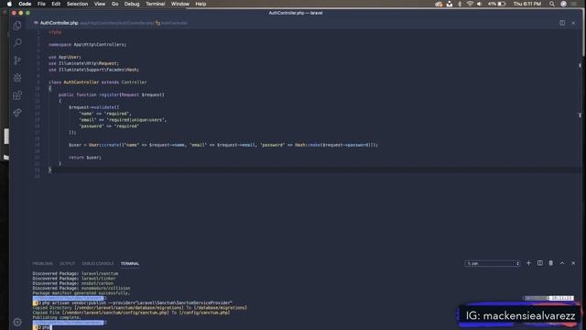
Task: Select the Terminal panel tab
Action: click(130, 263)
